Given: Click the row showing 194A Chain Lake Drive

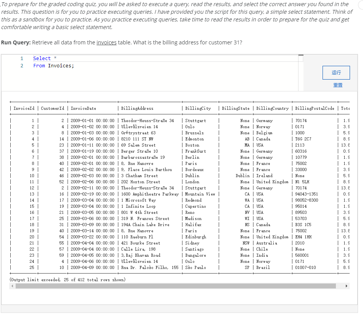Looking at the screenshot, I should pos(144,225).
